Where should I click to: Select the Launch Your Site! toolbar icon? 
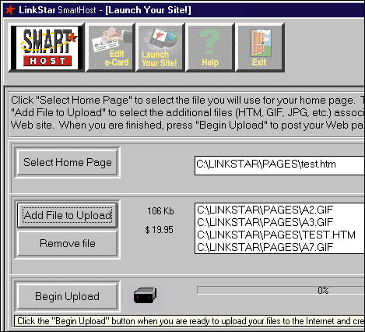coord(160,48)
